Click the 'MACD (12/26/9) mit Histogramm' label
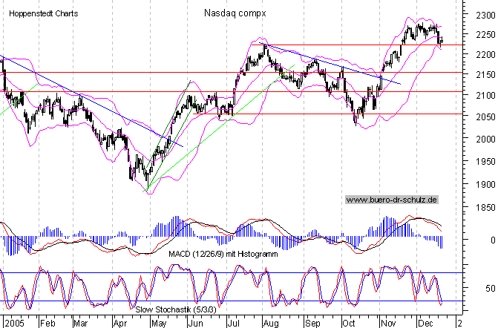Image resolution: width=498 pixels, height=328 pixels. (223, 254)
